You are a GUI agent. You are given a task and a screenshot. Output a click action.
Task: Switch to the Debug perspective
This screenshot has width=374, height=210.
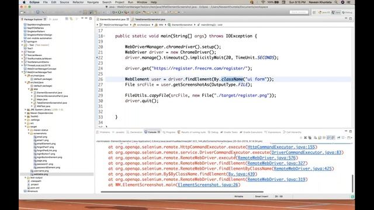click(347, 12)
